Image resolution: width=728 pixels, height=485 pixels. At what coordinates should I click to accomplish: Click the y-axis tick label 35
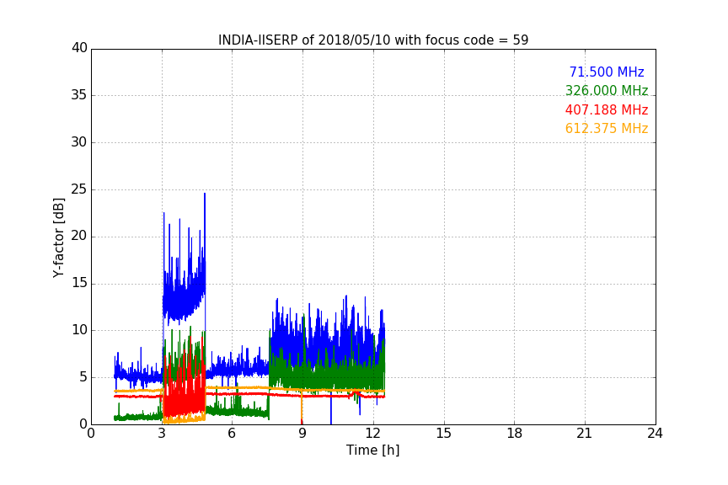(79, 95)
